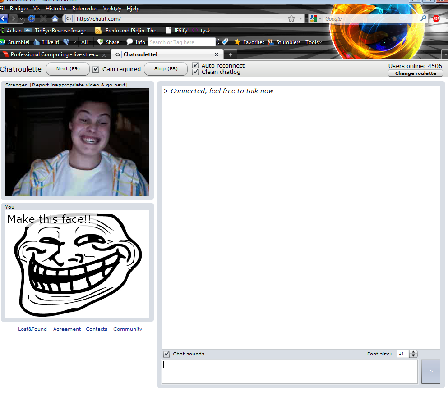Open the StumbleUpon Tools dropdown
Screen dimensions: 448x395
click(x=314, y=42)
